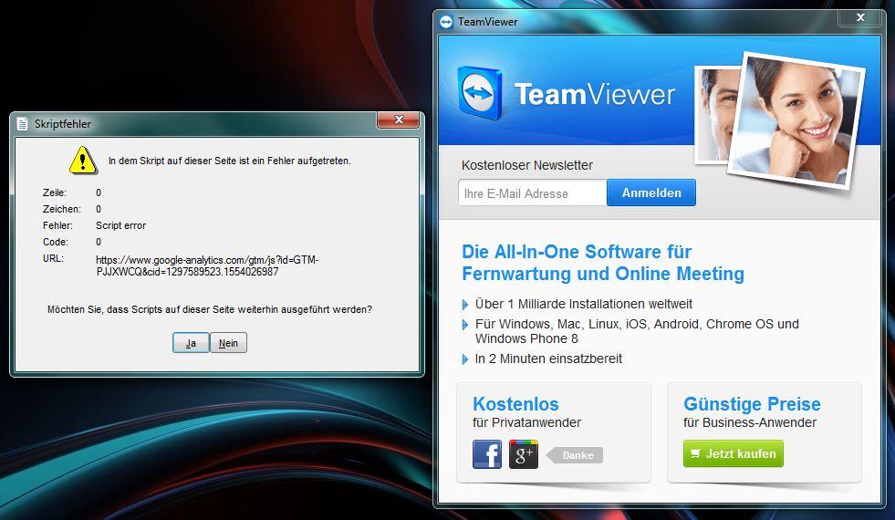Click the TeamViewer title bar icon
Image resolution: width=895 pixels, height=520 pixels.
tap(446, 22)
